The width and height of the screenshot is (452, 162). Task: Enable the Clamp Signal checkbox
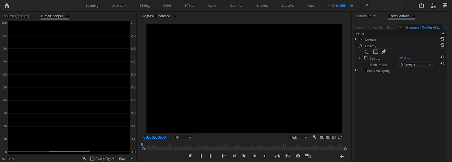[92, 159]
